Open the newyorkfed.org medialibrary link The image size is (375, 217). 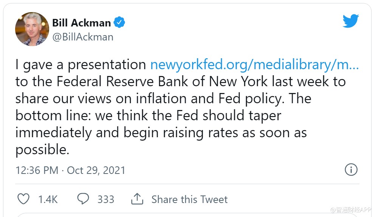coord(254,65)
